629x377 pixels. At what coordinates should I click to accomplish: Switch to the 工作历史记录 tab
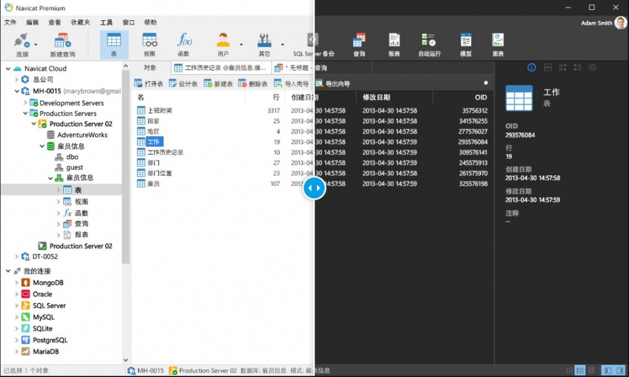tap(221, 68)
